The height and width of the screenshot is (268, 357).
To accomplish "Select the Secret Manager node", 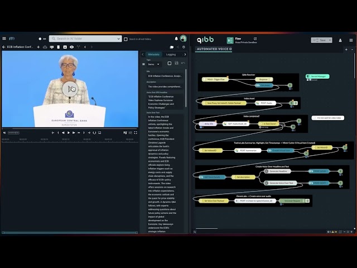I will pos(317,76).
